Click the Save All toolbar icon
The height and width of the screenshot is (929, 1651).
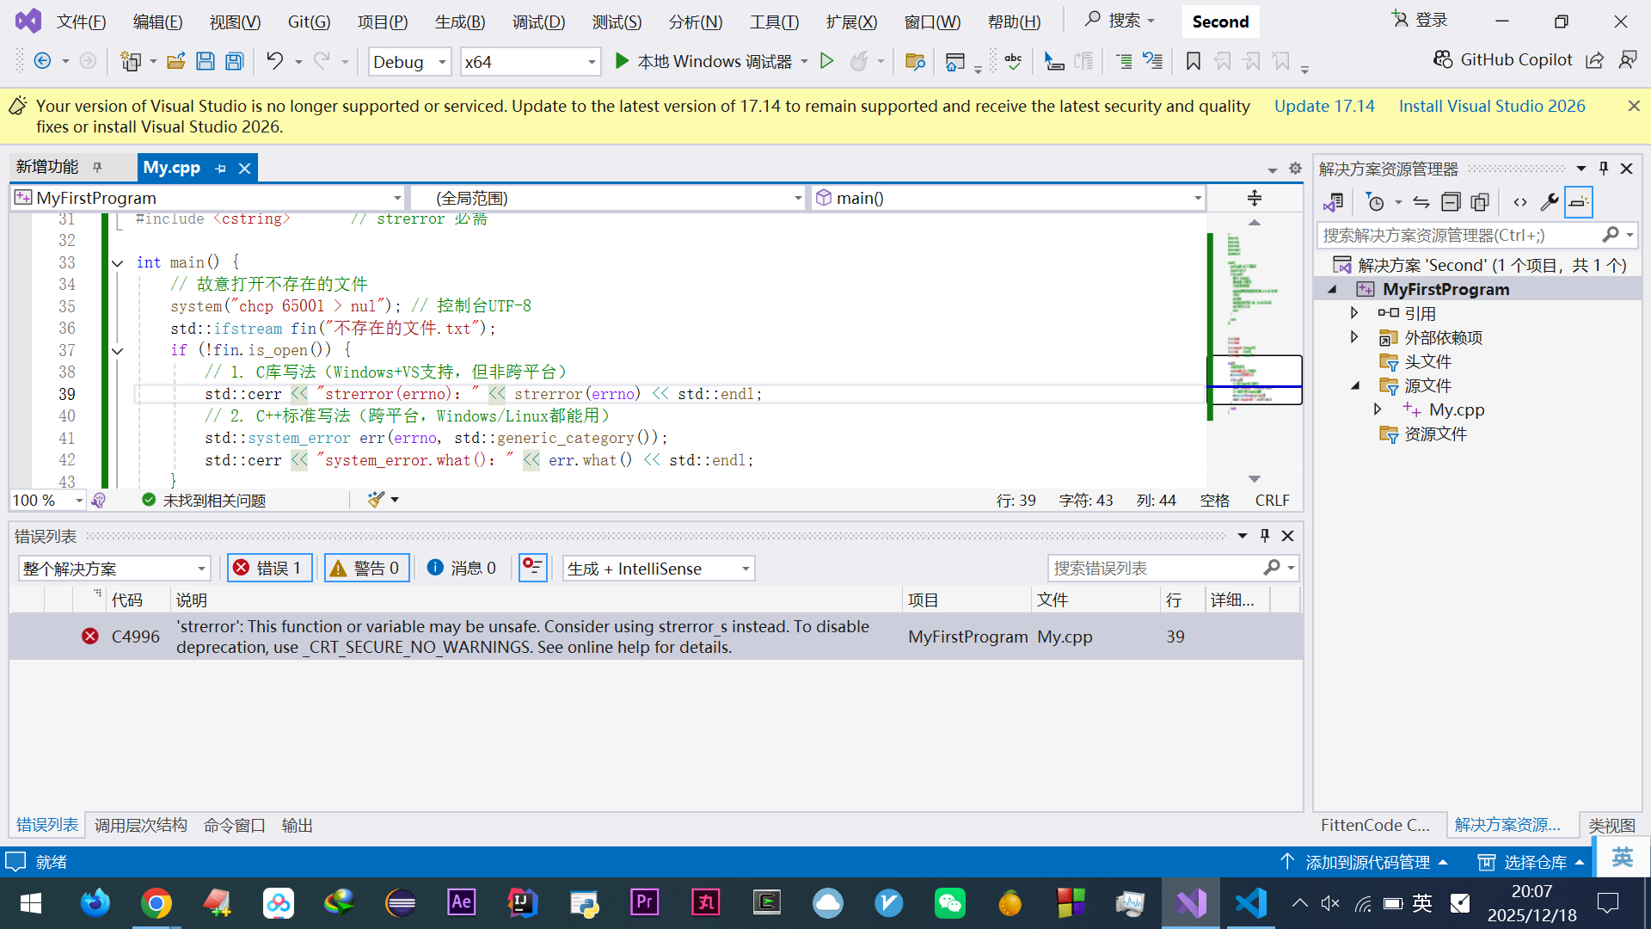pyautogui.click(x=234, y=61)
